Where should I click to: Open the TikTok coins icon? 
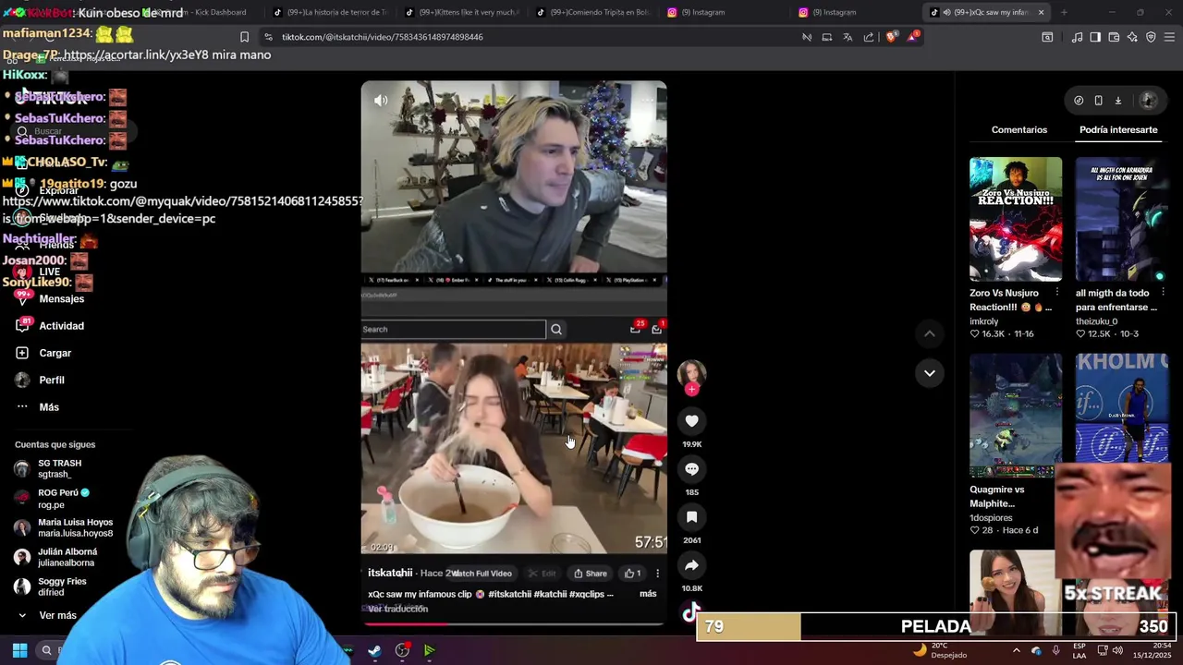1079,100
